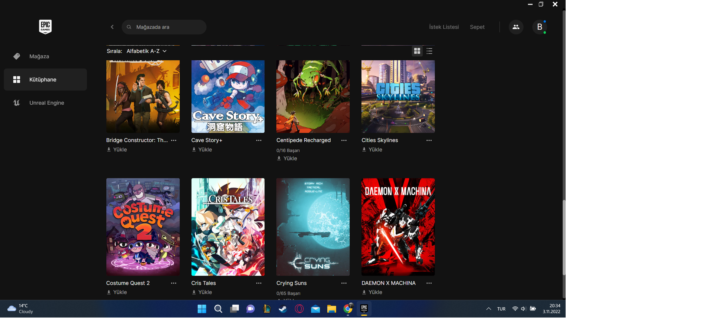Open the Cris Tales cover art
This screenshot has height=334, width=720.
228,227
